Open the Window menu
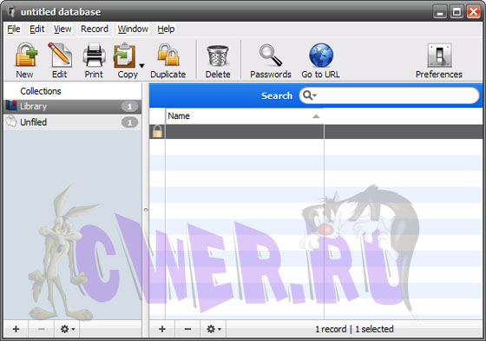Screen dimensions: 486x341 (133, 29)
